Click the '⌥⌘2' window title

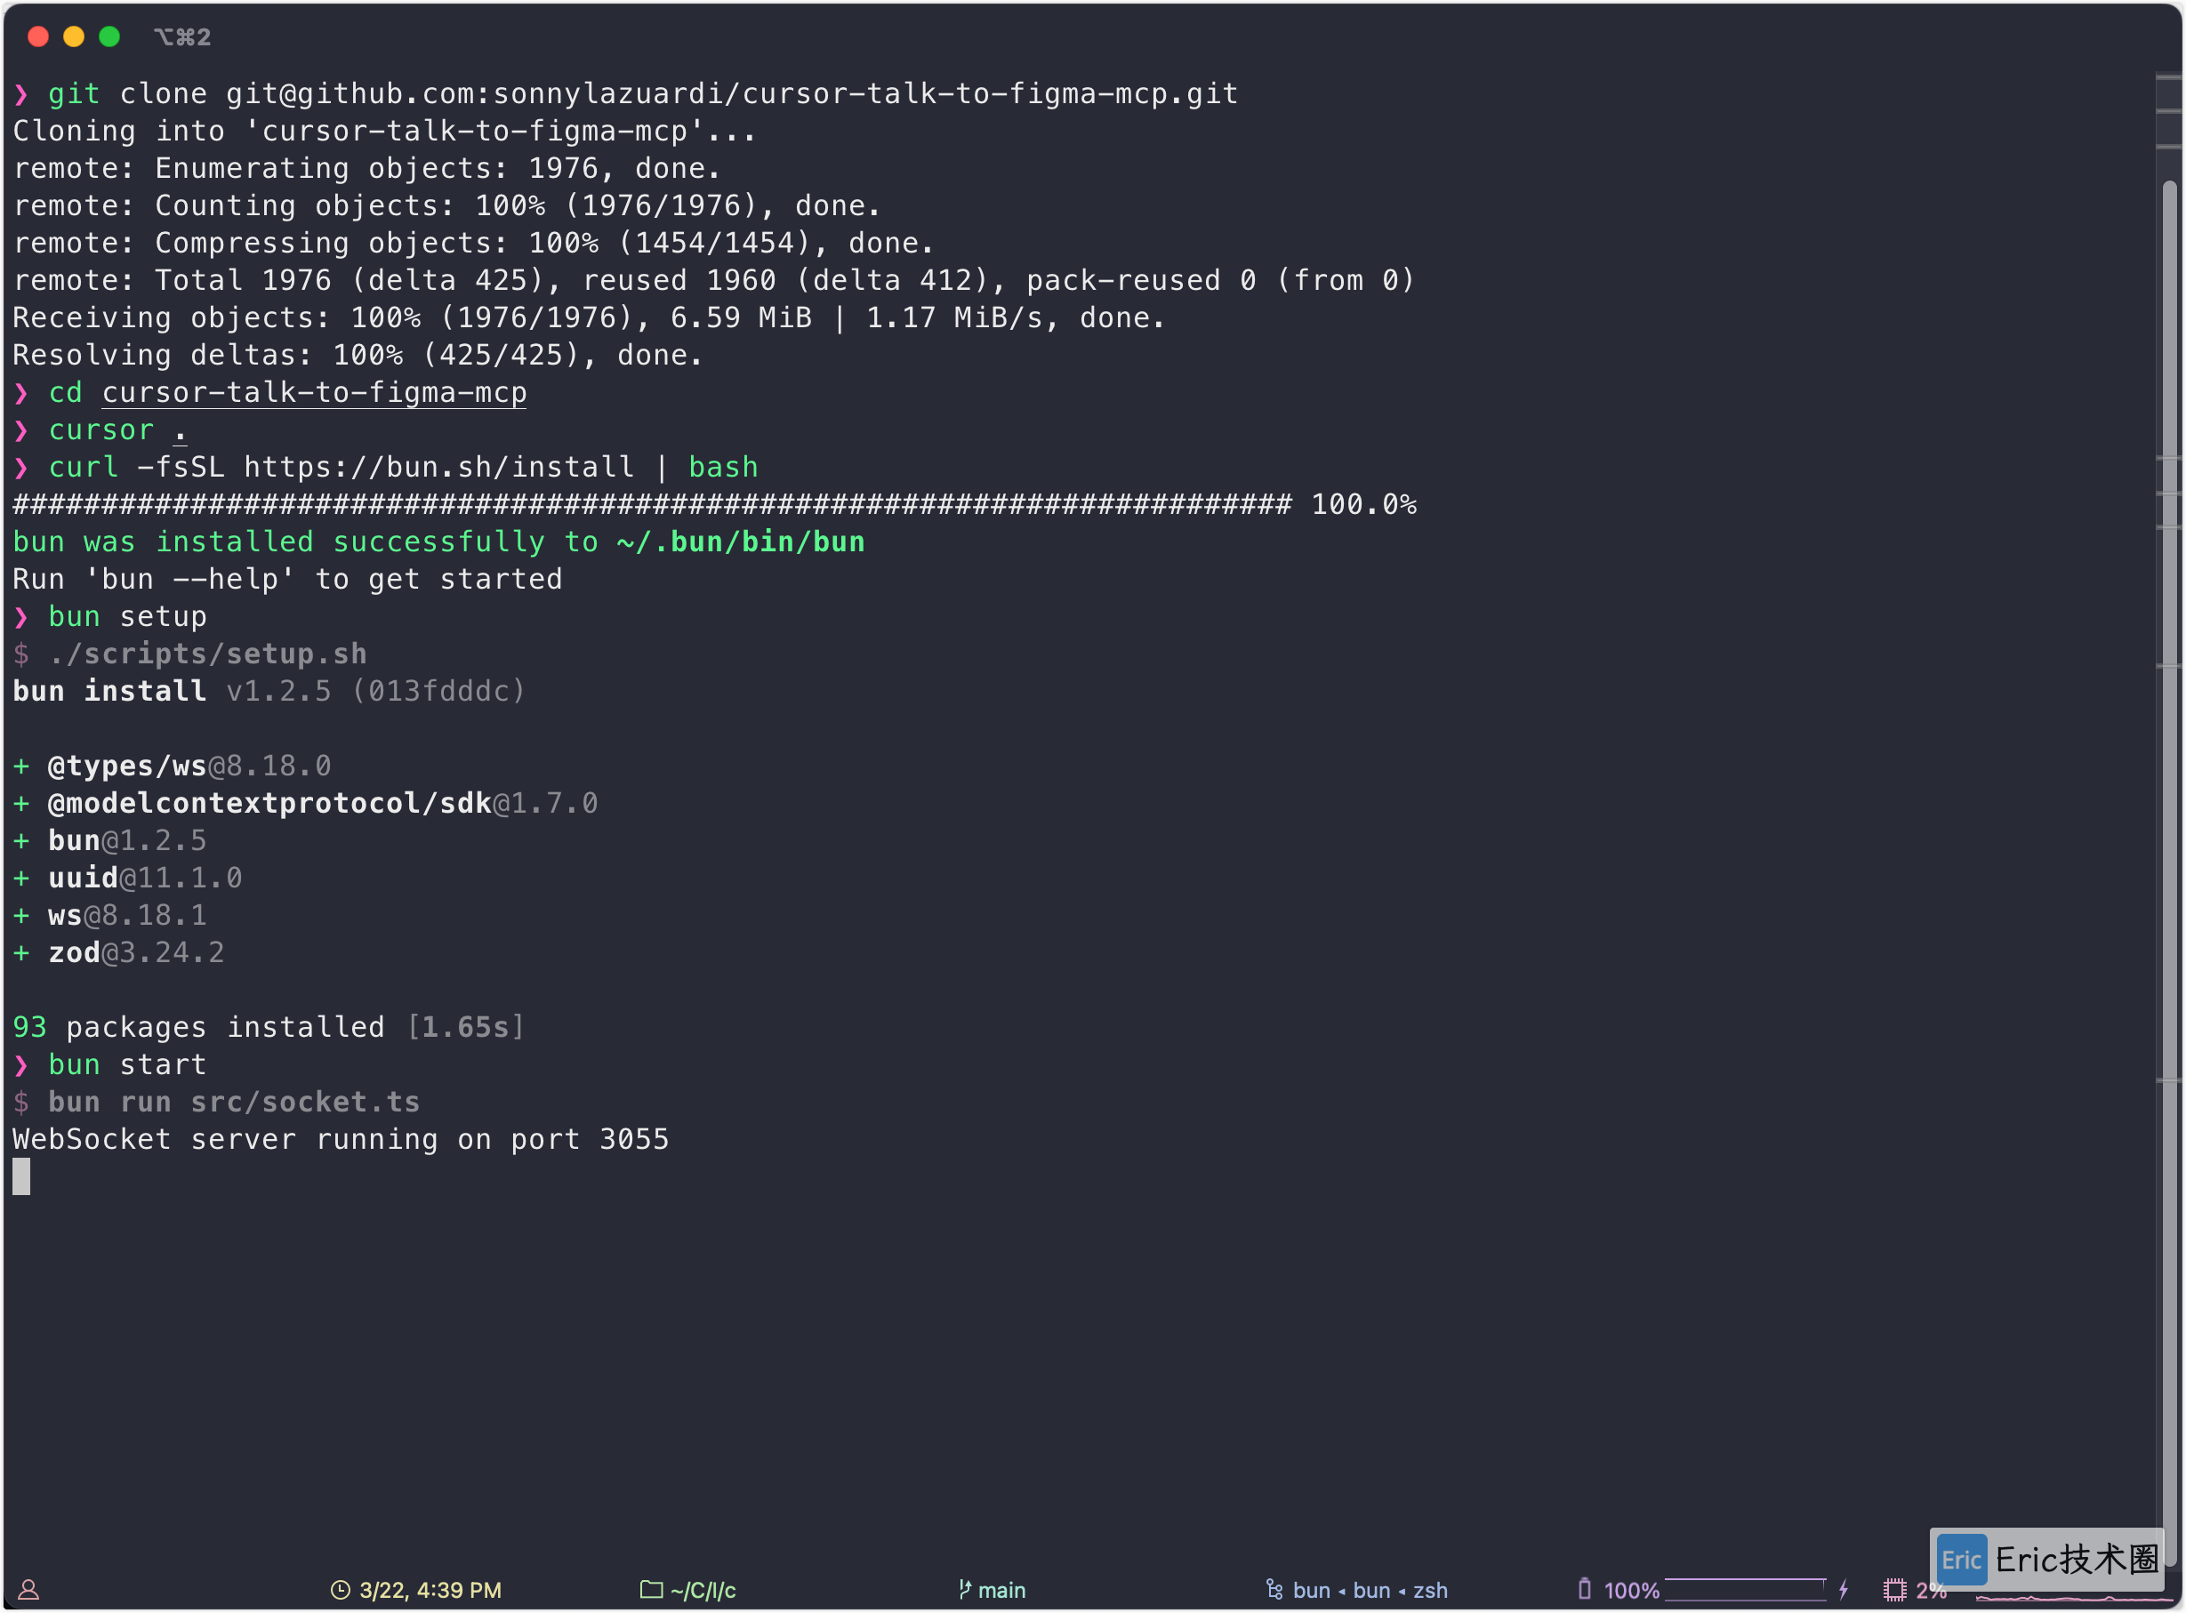[182, 36]
